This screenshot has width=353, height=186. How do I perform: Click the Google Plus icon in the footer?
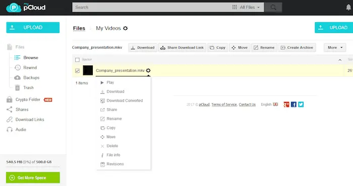click(x=286, y=105)
